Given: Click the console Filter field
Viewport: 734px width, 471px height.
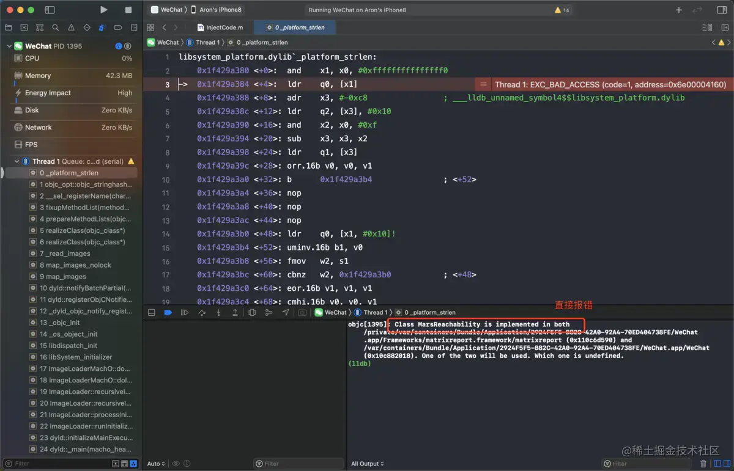Looking at the screenshot, I should coord(647,464).
